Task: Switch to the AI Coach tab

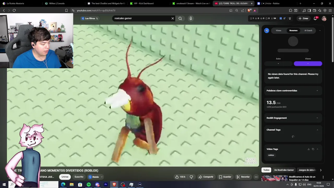Action: [308, 31]
